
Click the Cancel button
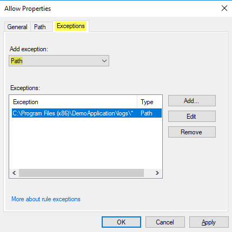pos(165,222)
